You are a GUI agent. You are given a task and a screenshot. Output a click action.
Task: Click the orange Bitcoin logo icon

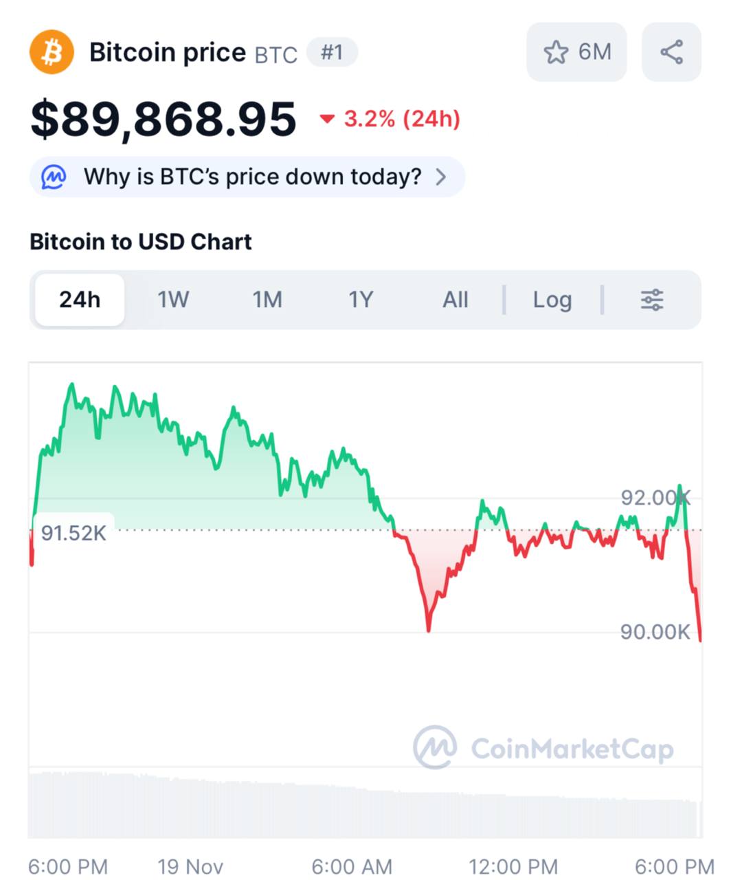52,52
